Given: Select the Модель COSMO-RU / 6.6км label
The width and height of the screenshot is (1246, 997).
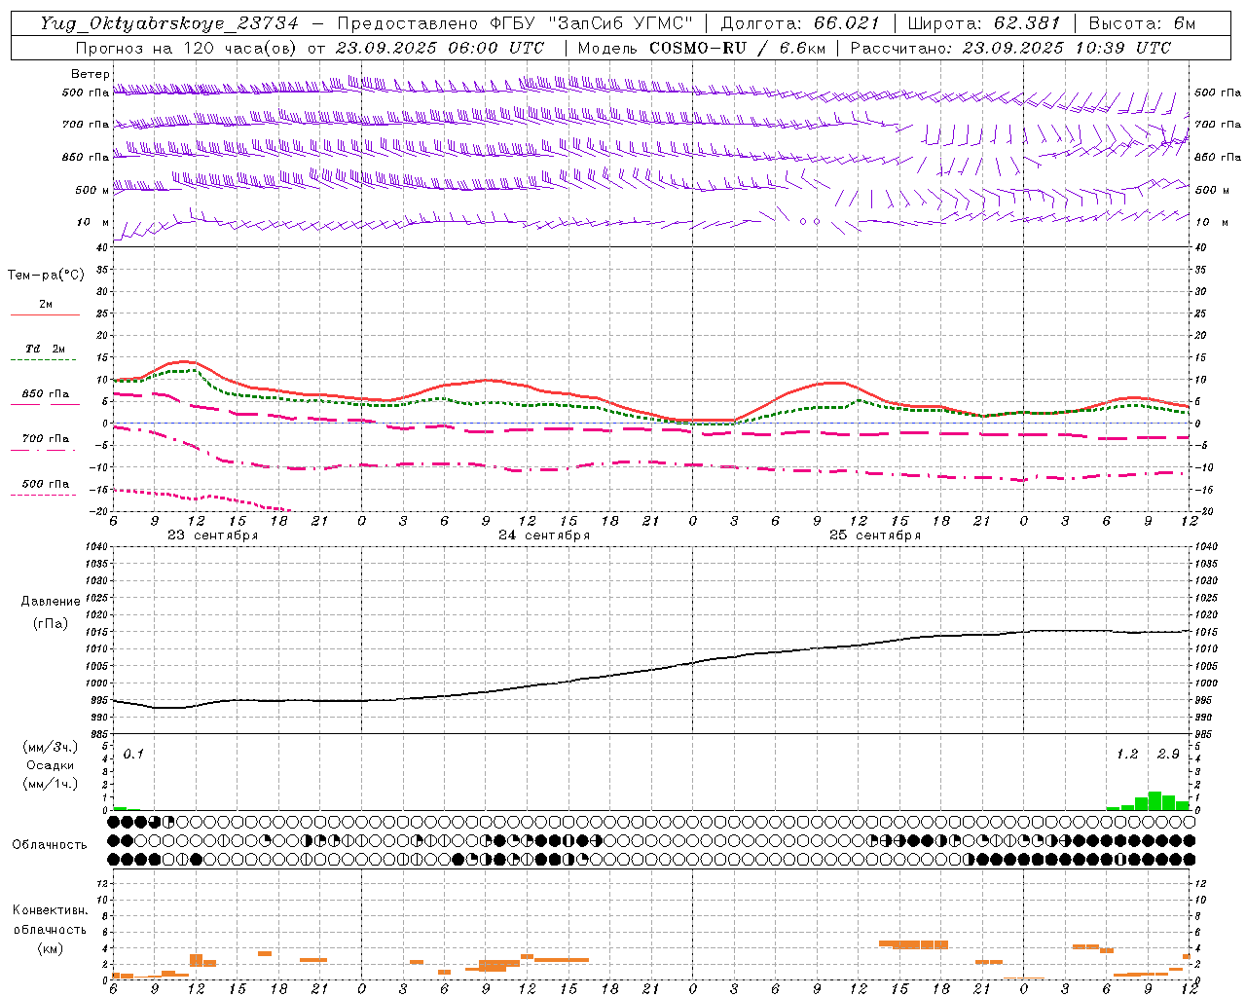Looking at the screenshot, I should tap(701, 48).
